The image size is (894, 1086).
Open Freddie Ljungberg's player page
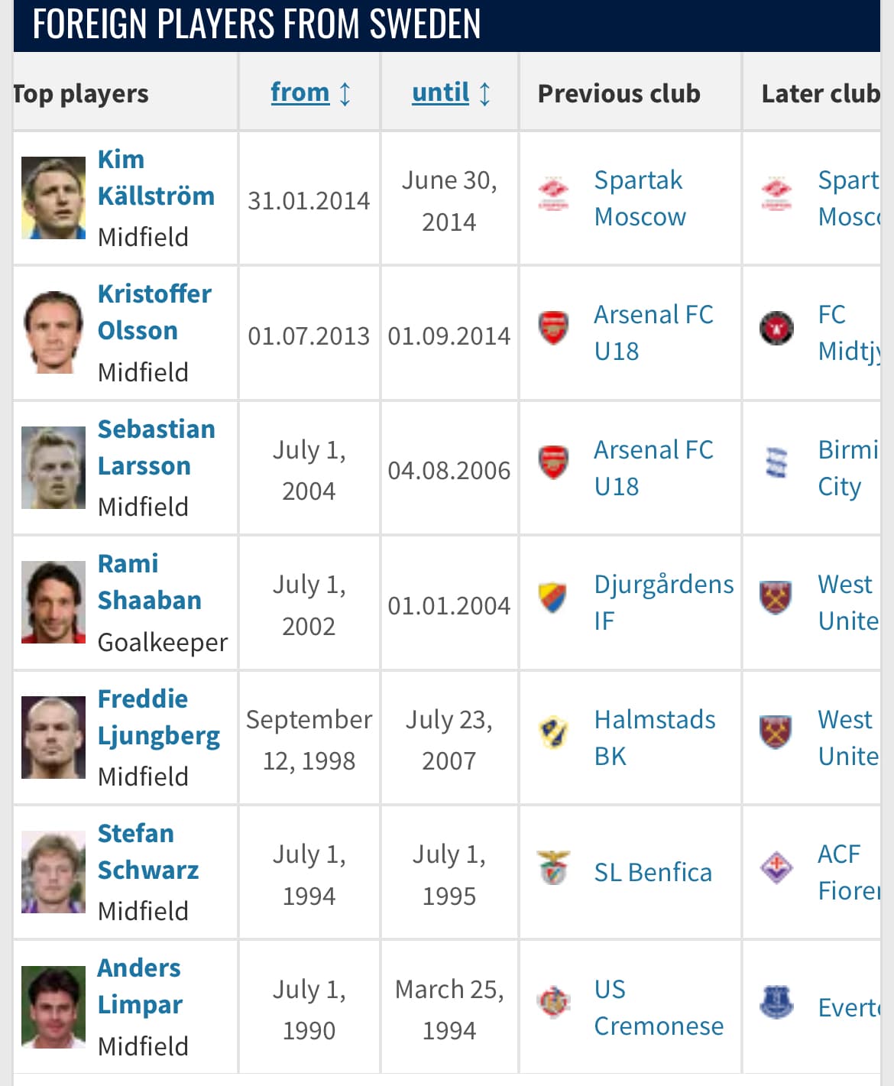158,717
